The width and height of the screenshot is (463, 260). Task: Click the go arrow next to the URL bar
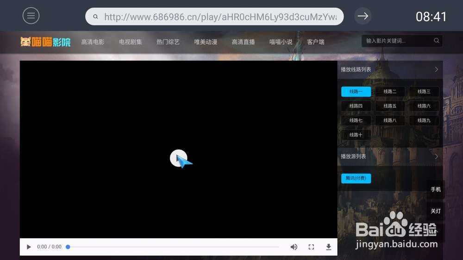[363, 16]
